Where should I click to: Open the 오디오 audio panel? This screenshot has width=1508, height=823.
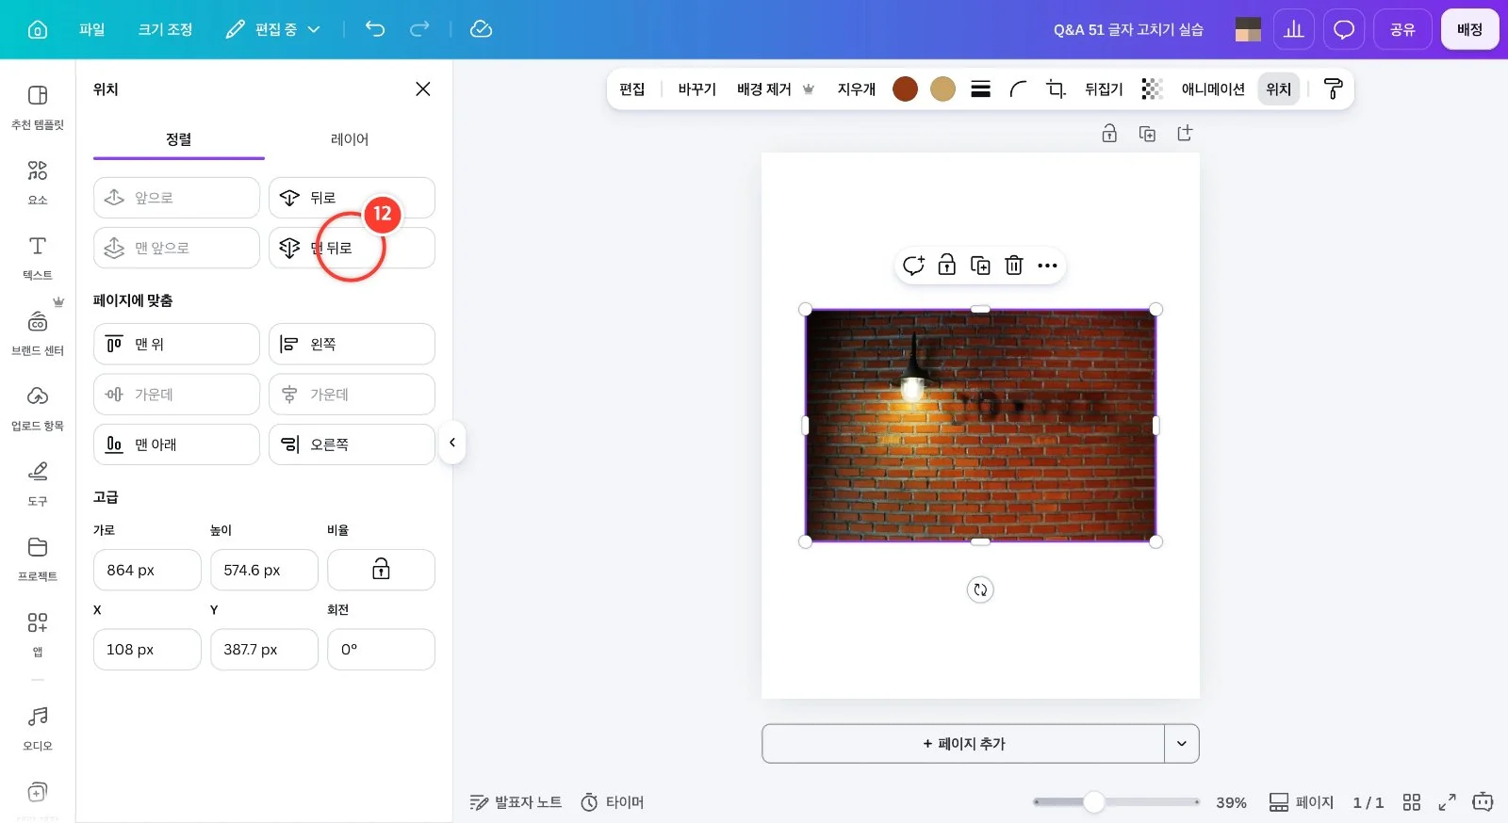[x=38, y=728]
